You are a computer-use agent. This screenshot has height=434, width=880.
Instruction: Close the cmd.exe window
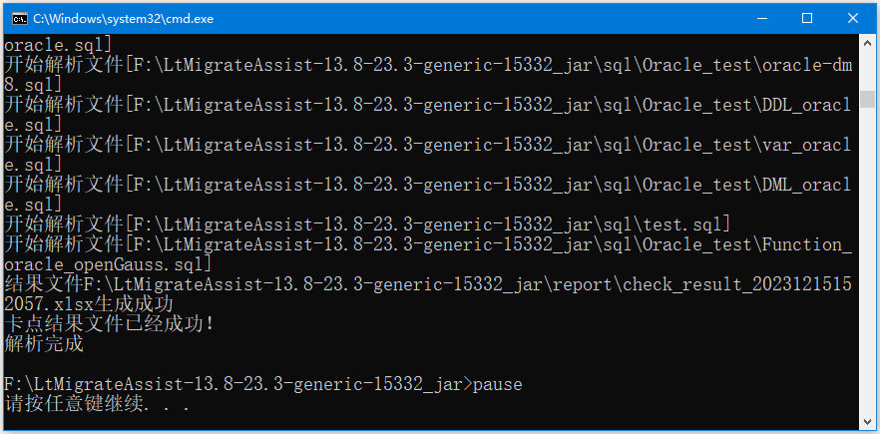click(x=852, y=19)
